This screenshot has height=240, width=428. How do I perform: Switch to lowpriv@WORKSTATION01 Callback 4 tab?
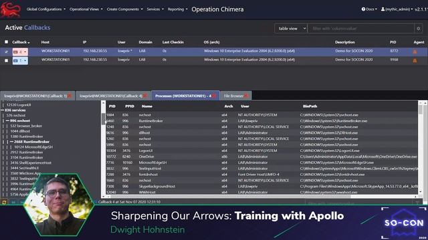point(110,96)
